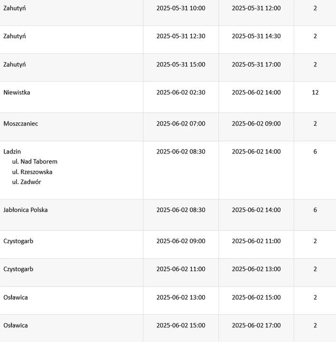Image resolution: width=336 pixels, height=342 pixels.
Task: Click the duration value 12
Action: [x=315, y=93]
